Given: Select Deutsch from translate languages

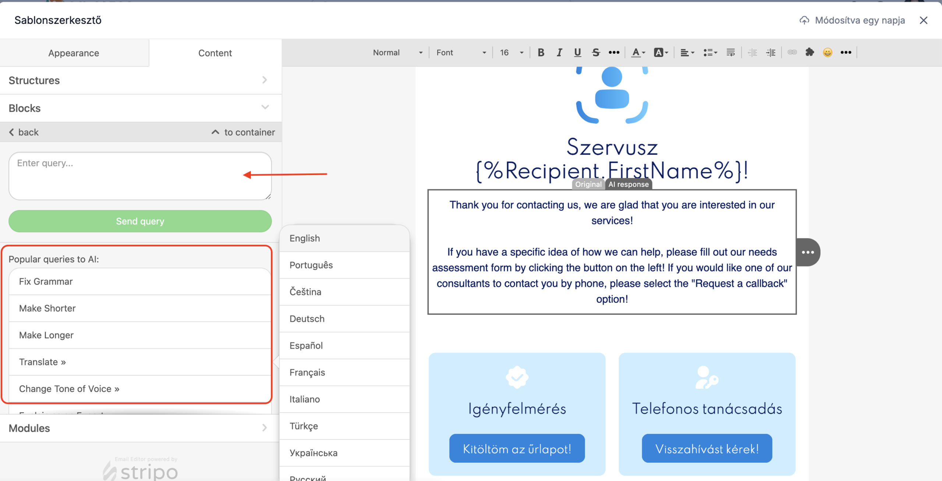Looking at the screenshot, I should (x=307, y=318).
